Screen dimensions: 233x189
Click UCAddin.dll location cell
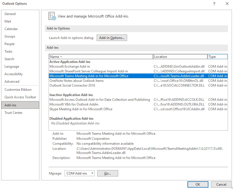tap(179, 109)
